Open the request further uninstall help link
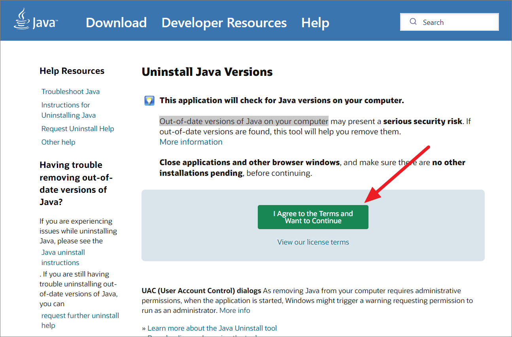 point(80,320)
